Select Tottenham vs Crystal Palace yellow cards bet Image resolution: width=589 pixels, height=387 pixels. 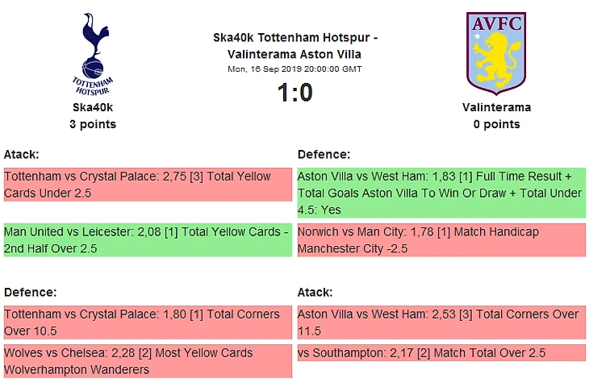(148, 185)
